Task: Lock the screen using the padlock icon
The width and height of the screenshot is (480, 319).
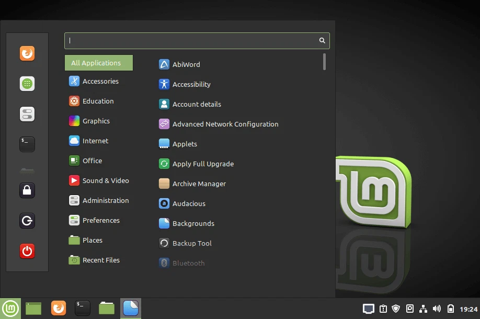Action: (27, 190)
